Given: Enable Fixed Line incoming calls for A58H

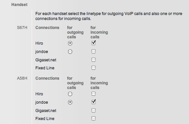Looking at the screenshot, I should pos(93,118).
